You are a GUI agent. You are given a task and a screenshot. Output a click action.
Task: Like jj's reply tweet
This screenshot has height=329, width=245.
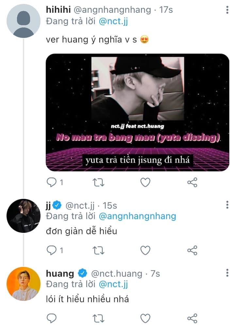145,250
